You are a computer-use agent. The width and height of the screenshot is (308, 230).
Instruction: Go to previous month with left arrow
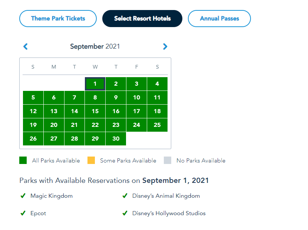point(26,47)
